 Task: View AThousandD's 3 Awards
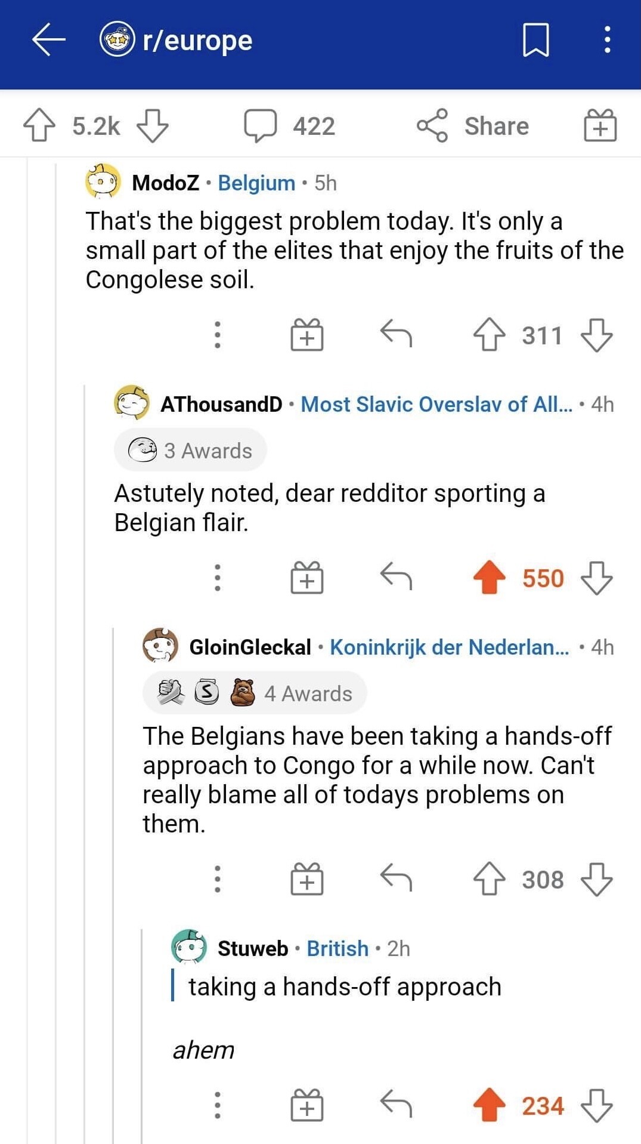click(190, 451)
